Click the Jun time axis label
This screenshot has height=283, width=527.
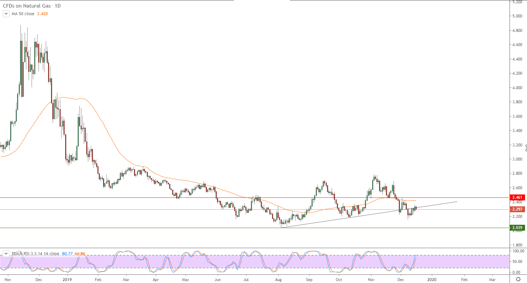(218, 280)
